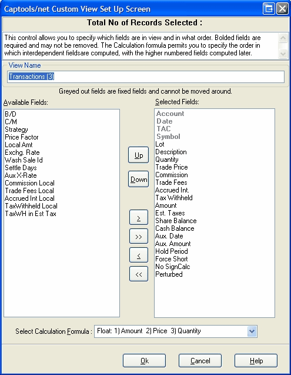The width and height of the screenshot is (291, 375).
Task: Select Est. Taxes in Selected Fields
Action: 170,213
